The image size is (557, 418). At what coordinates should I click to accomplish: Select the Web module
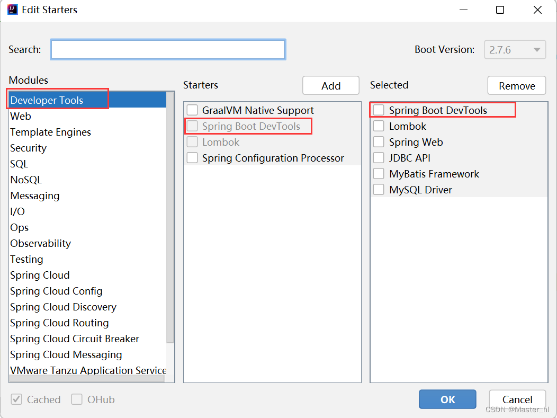(x=87, y=116)
